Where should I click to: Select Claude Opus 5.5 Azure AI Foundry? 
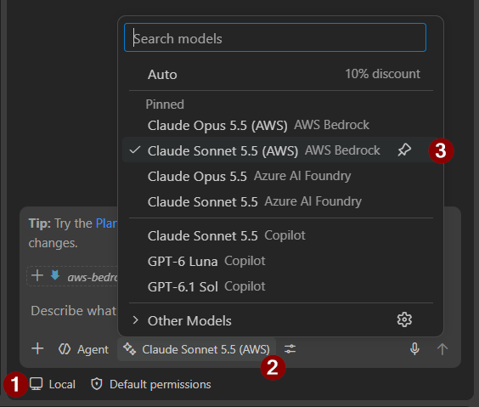[x=281, y=176]
